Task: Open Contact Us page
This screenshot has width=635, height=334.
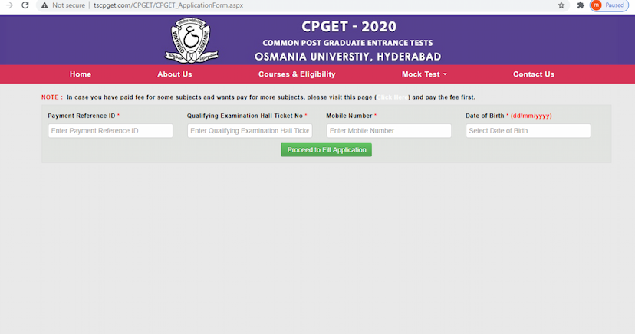Action: [534, 74]
